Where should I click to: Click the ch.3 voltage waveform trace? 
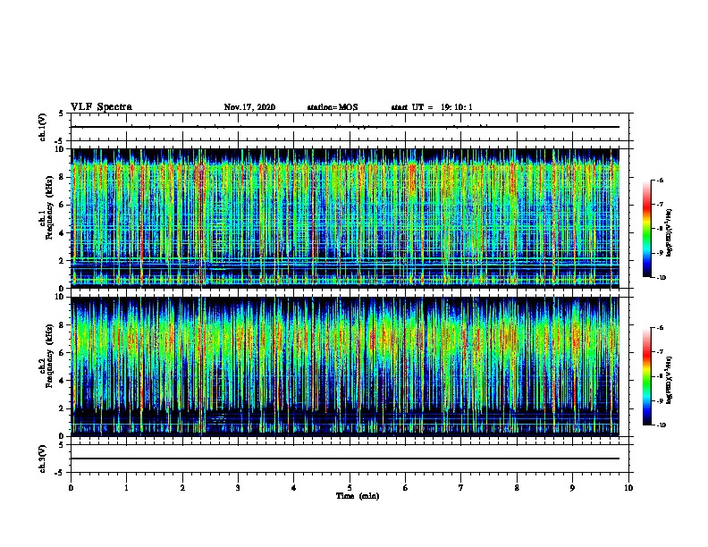(x=345, y=459)
